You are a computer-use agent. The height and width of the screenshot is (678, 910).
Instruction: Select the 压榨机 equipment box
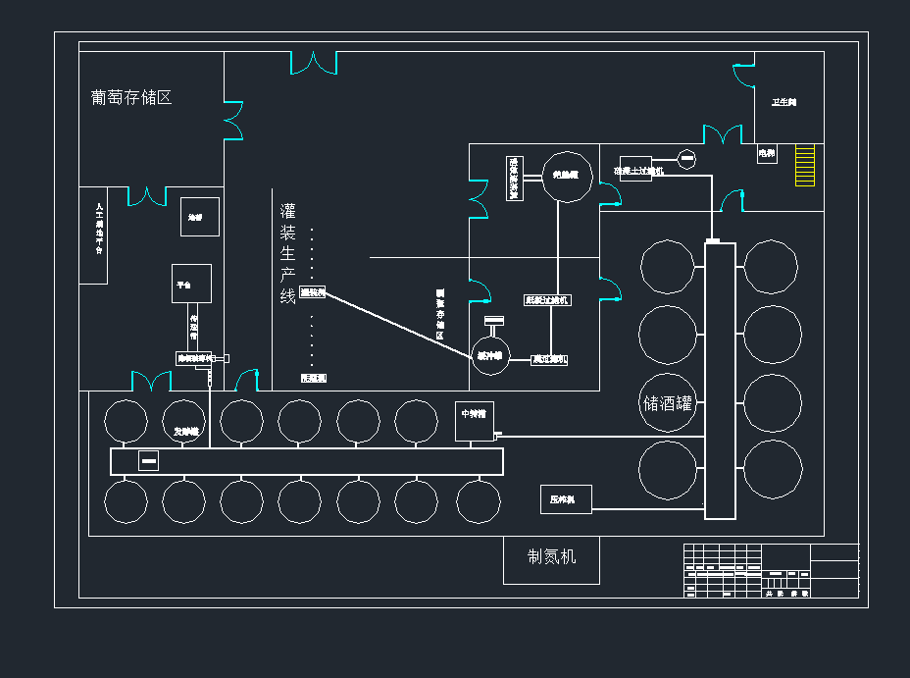pyautogui.click(x=565, y=499)
